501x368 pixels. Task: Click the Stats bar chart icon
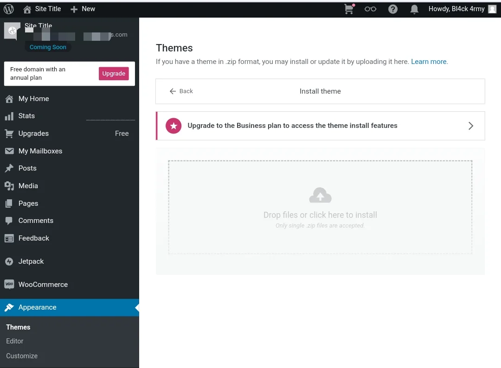(9, 116)
